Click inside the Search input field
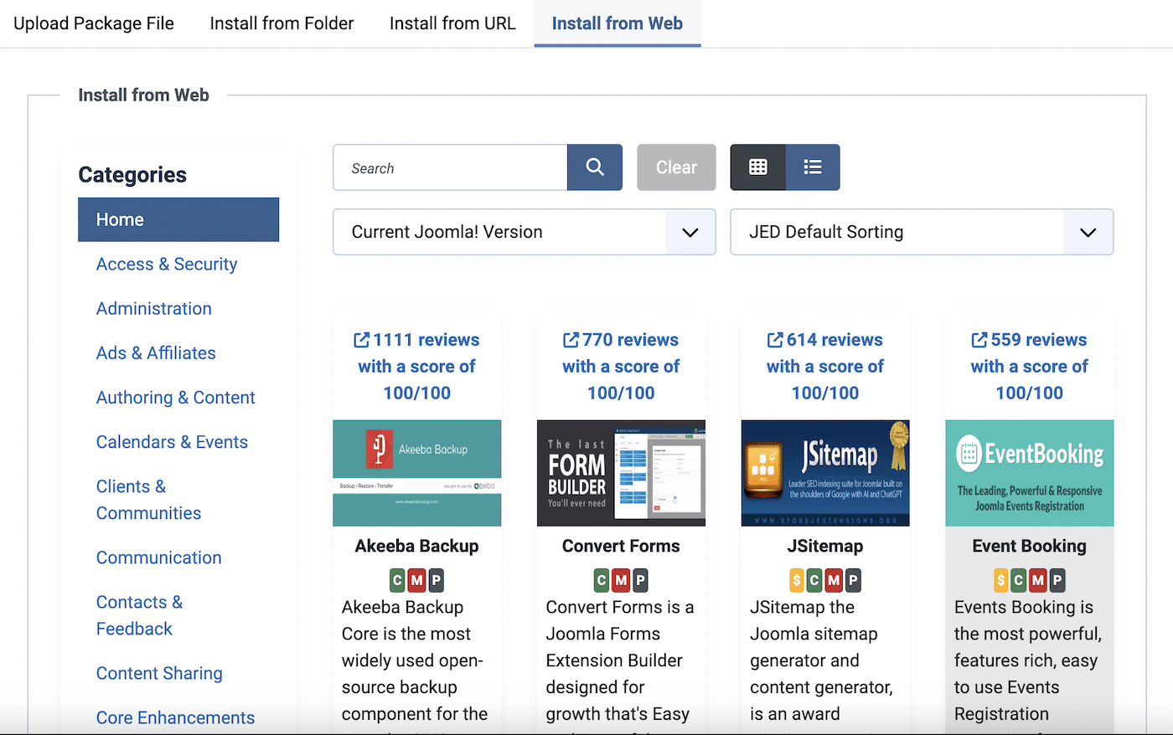The image size is (1173, 735). tap(450, 167)
